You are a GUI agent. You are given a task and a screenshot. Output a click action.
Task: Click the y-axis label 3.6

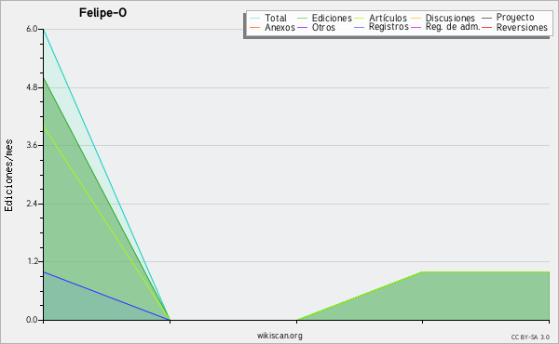(32, 145)
